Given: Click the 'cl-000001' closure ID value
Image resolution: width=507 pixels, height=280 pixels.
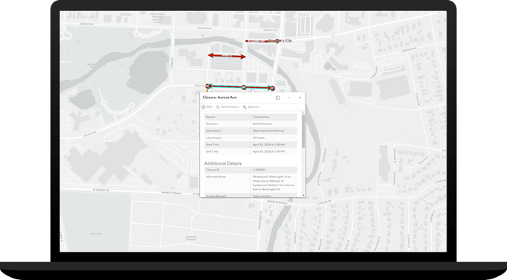Looking at the screenshot, I should click(259, 170).
